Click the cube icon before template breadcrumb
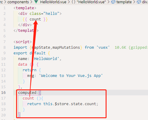This screenshot has width=148, height=120. point(113,2)
